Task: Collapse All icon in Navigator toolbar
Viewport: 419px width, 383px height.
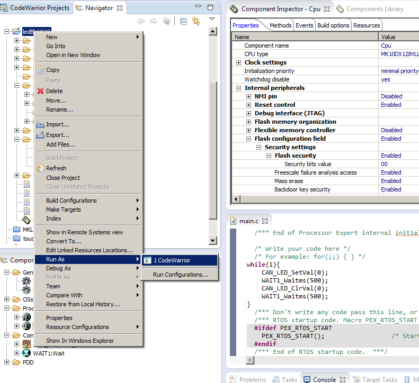Action: 184,21
